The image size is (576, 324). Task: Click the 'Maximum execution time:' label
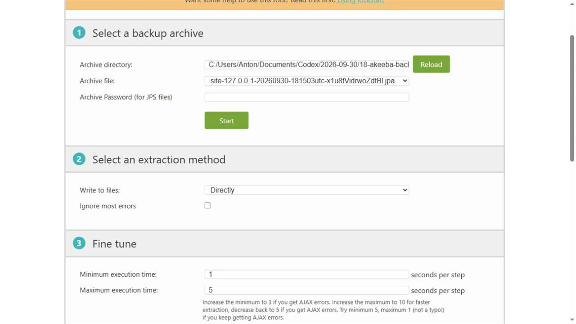point(119,290)
